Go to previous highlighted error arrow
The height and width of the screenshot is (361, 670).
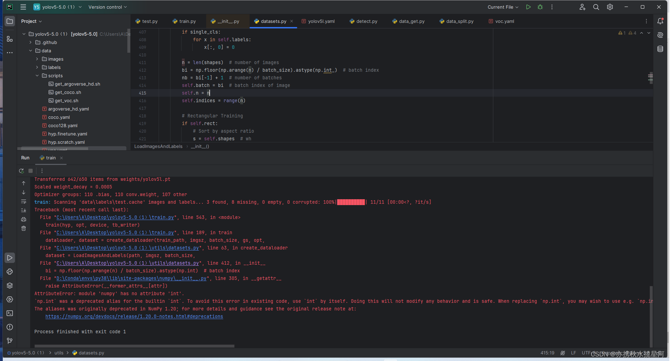[x=642, y=33]
